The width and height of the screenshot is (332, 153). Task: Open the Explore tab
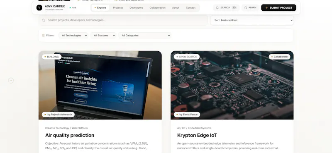[x=100, y=7]
